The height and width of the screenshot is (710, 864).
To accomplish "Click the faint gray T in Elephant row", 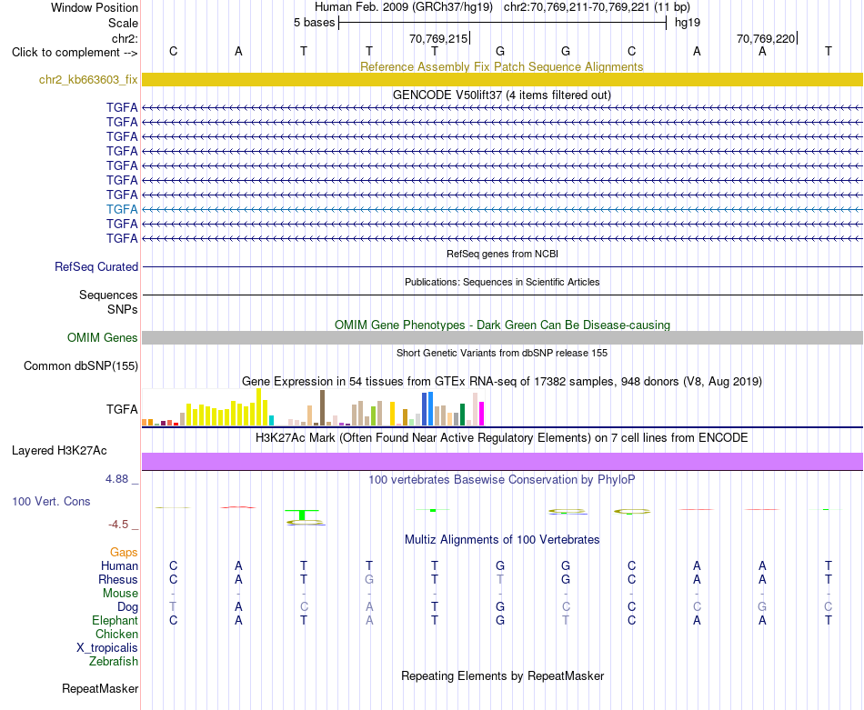I will [x=566, y=620].
